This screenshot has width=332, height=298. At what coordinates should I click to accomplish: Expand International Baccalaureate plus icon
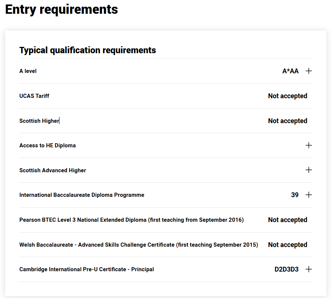pos(309,195)
